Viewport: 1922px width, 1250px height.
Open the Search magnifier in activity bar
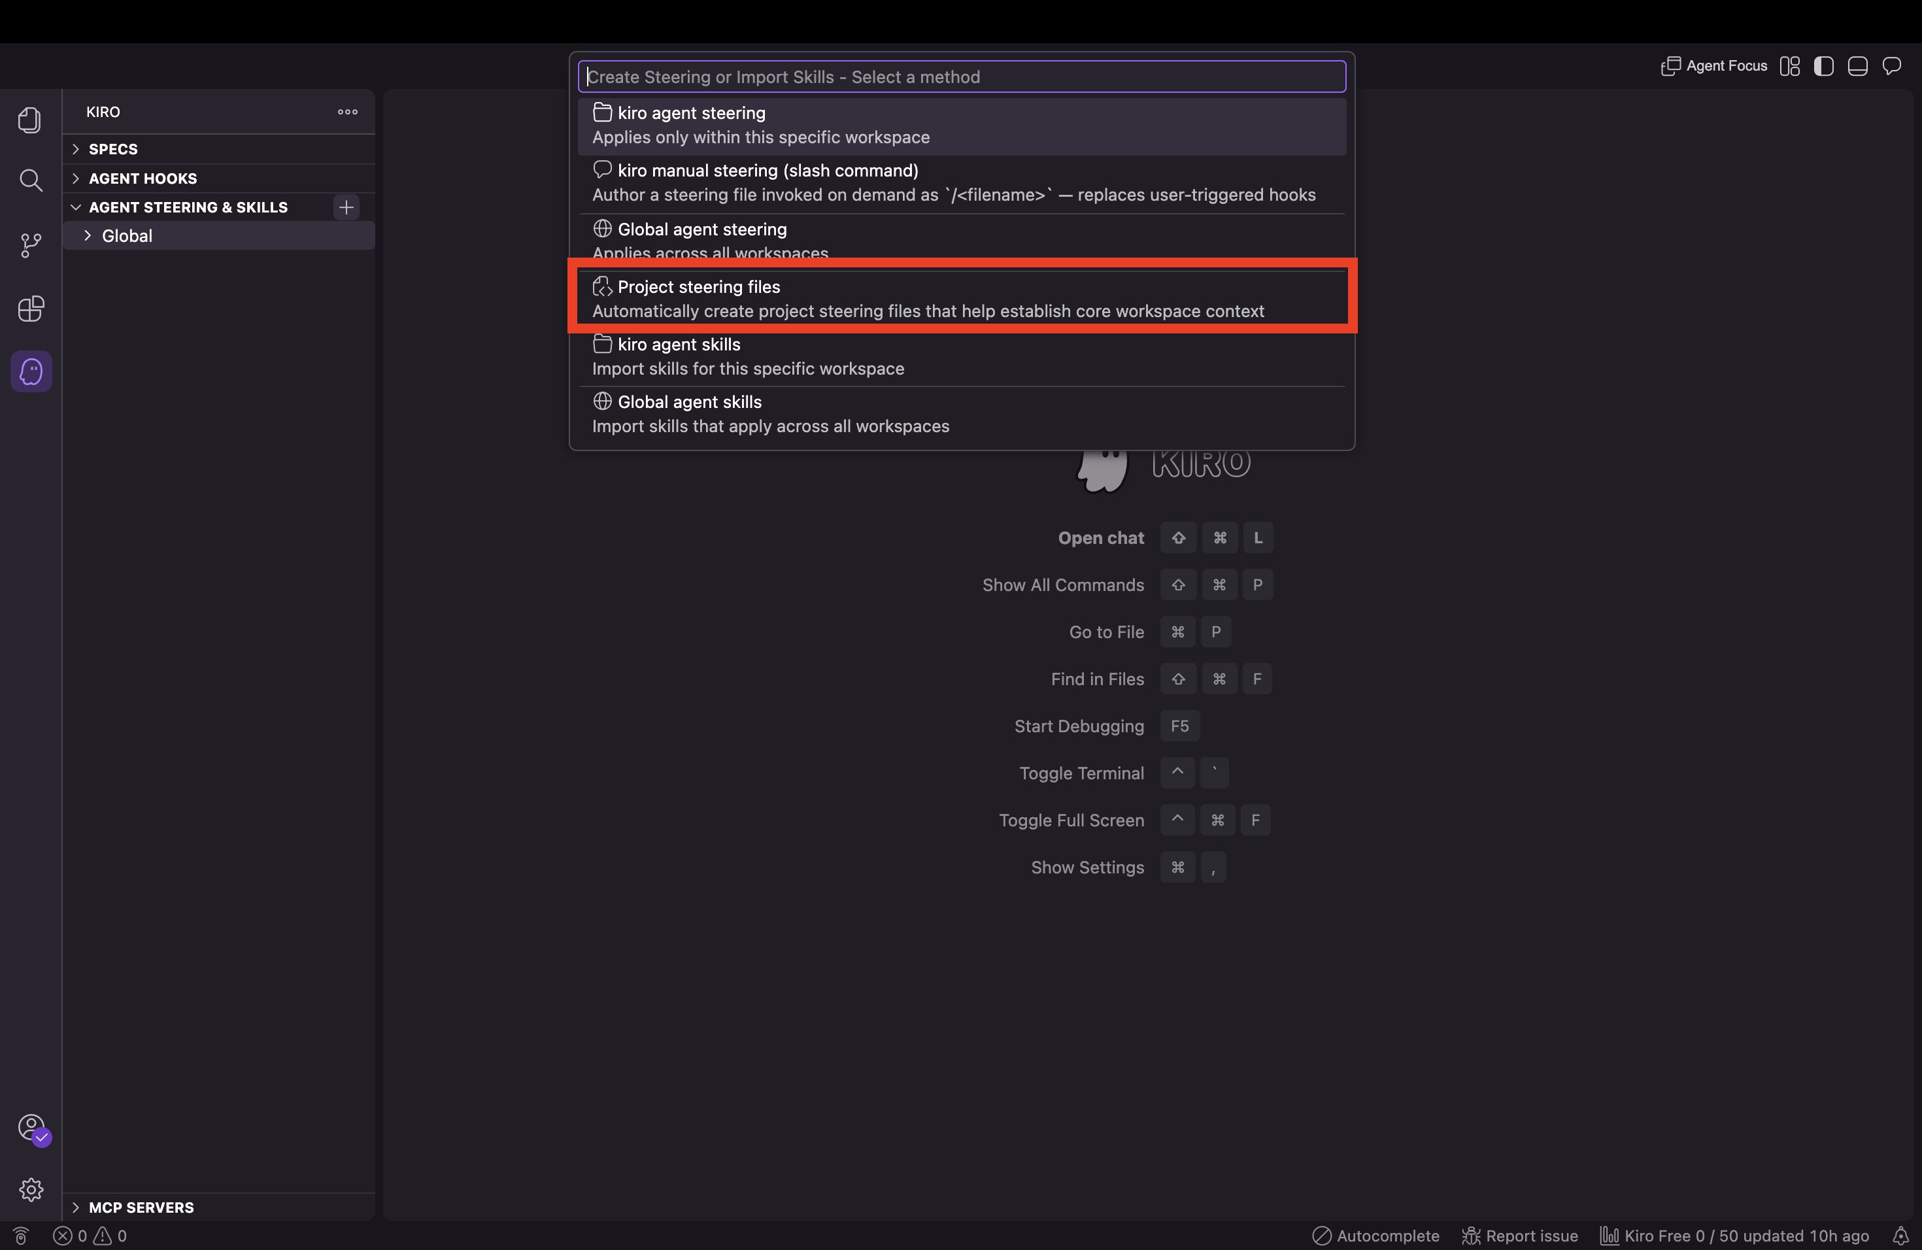31,179
